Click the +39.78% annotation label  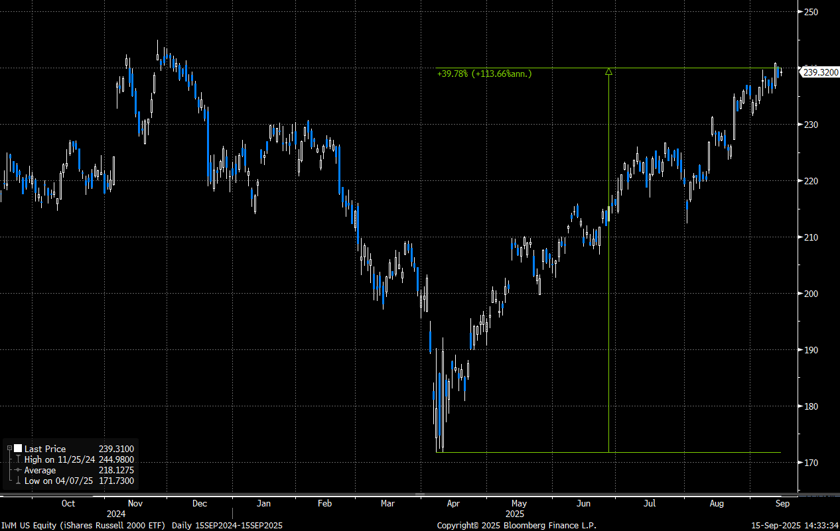point(484,74)
